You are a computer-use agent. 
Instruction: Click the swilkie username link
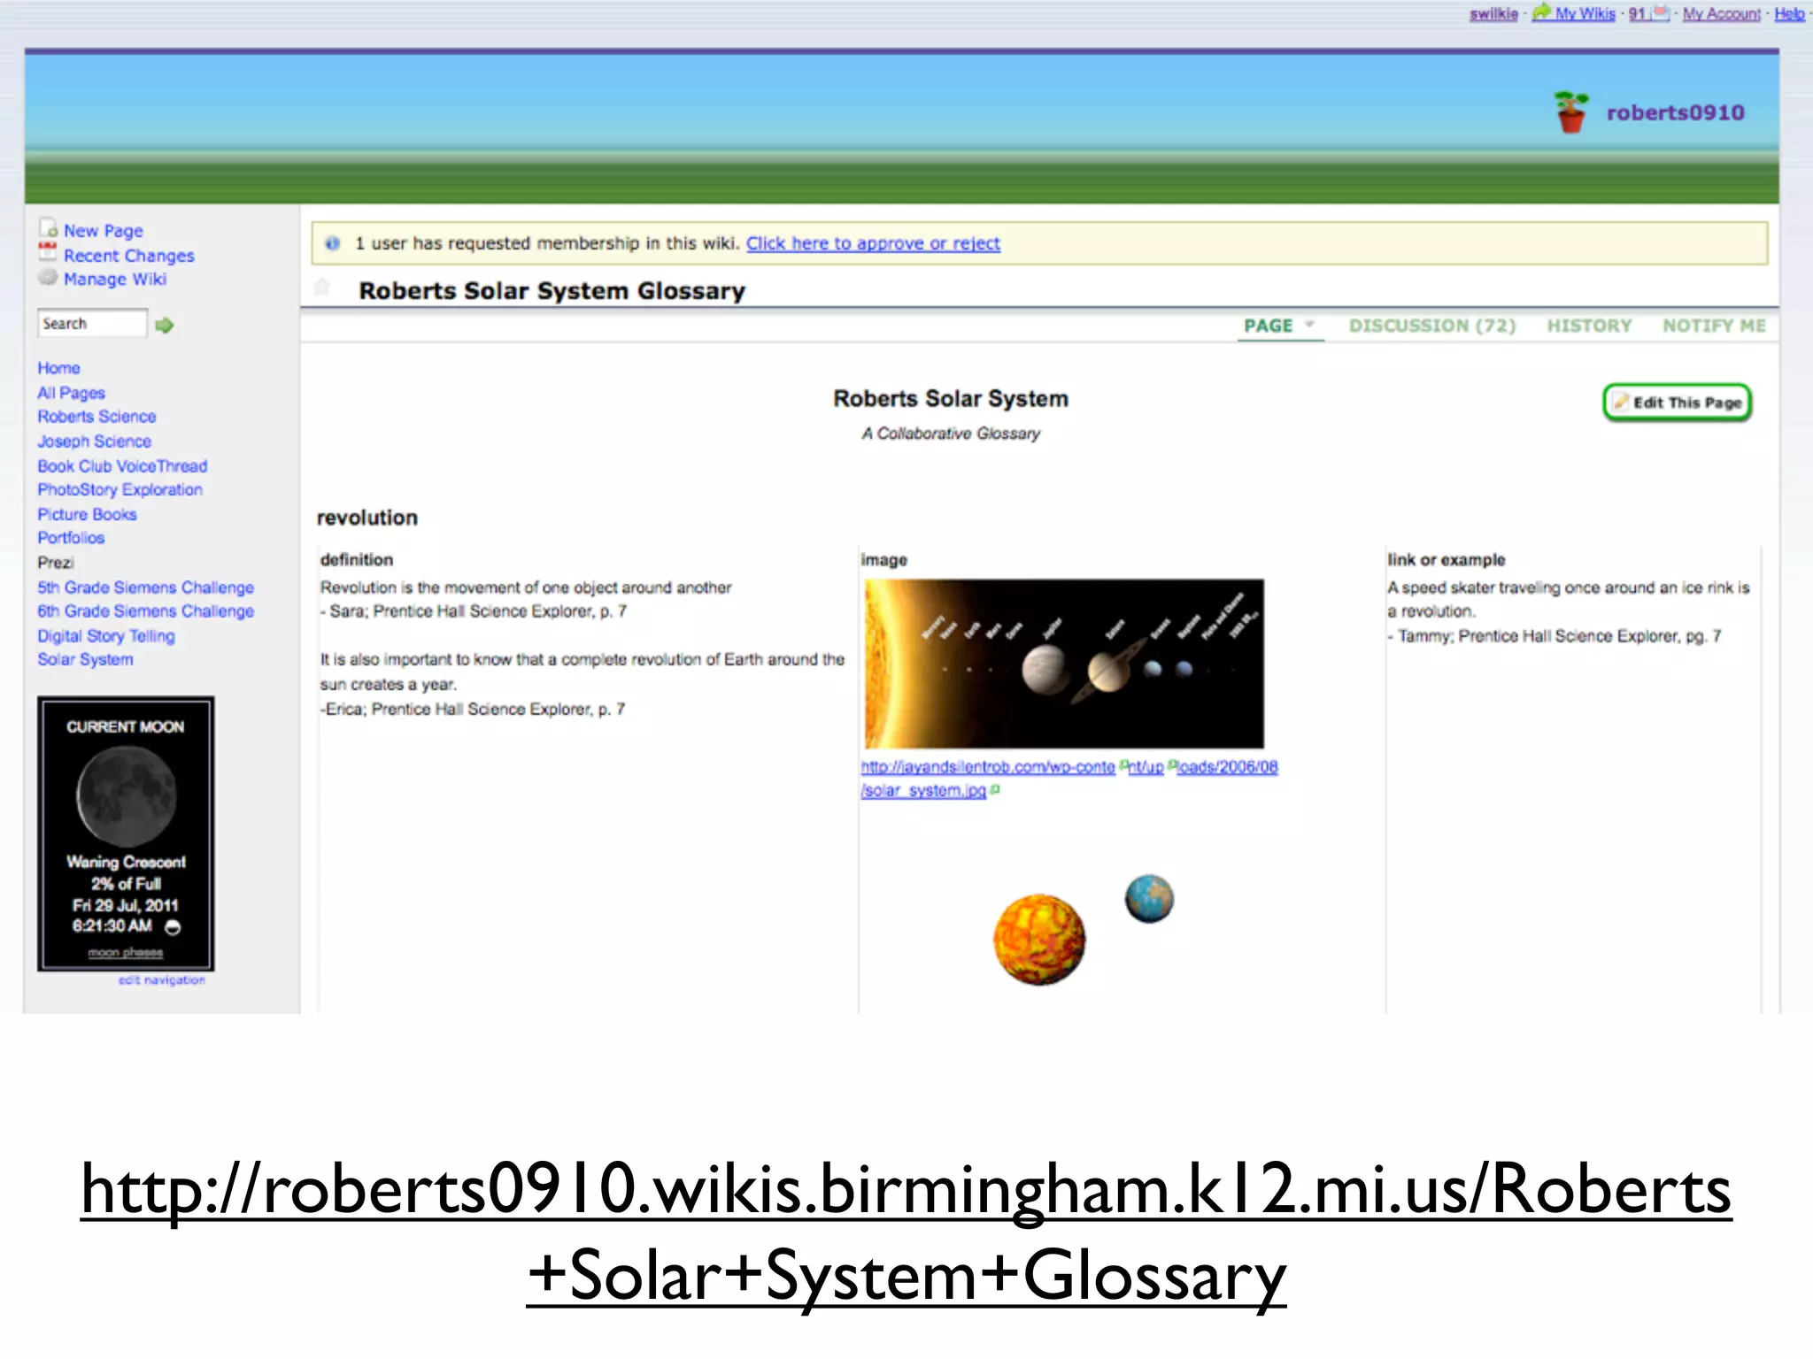1493,13
